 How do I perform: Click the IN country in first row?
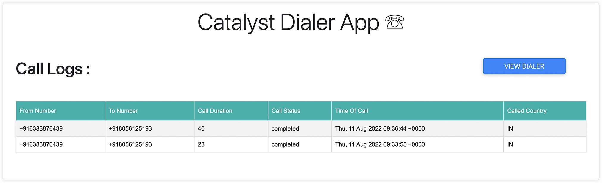click(x=510, y=128)
